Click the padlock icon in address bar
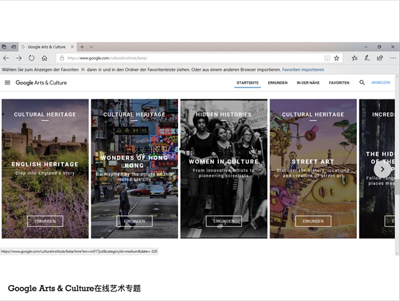The image size is (400, 301). [x=62, y=58]
